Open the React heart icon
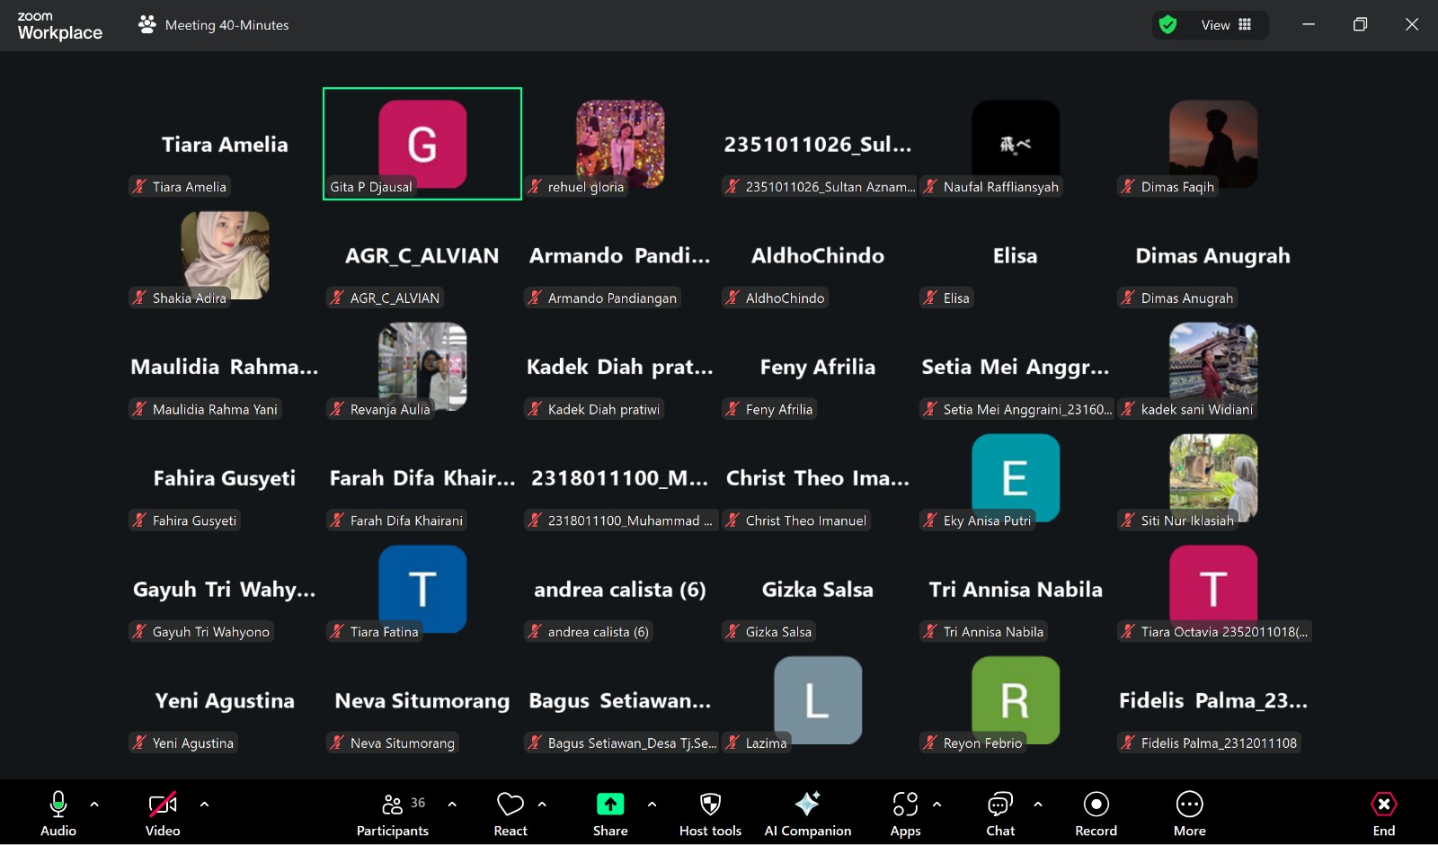Viewport: 1438px width, 845px height. [x=510, y=804]
